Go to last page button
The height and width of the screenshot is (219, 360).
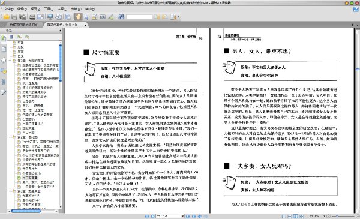194,216
